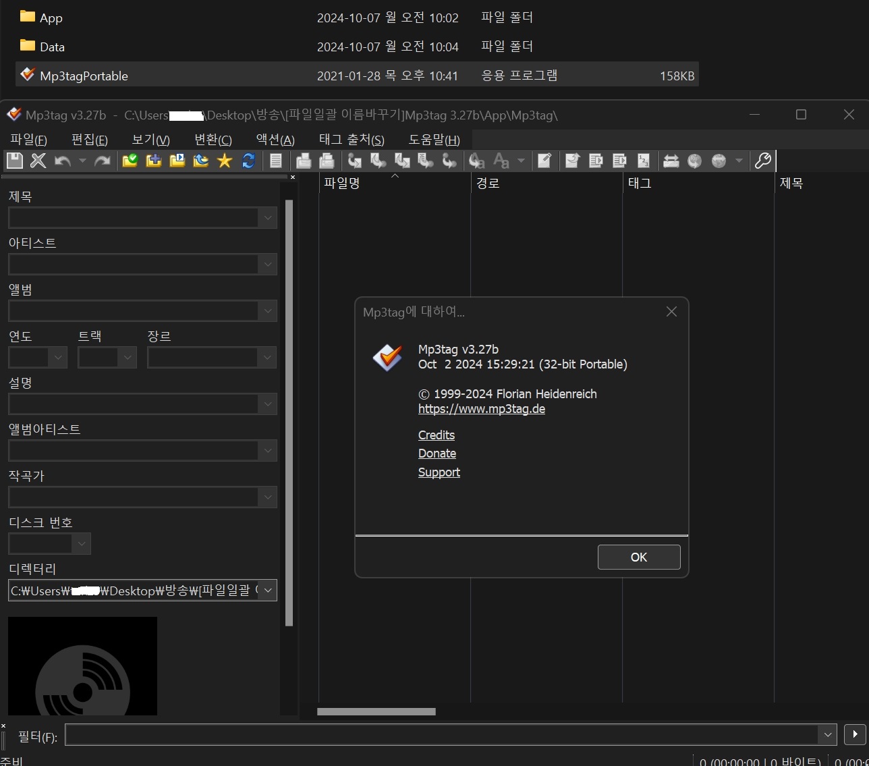Expand the 앨범 combo box dropdown
This screenshot has height=766, width=869.
point(268,311)
